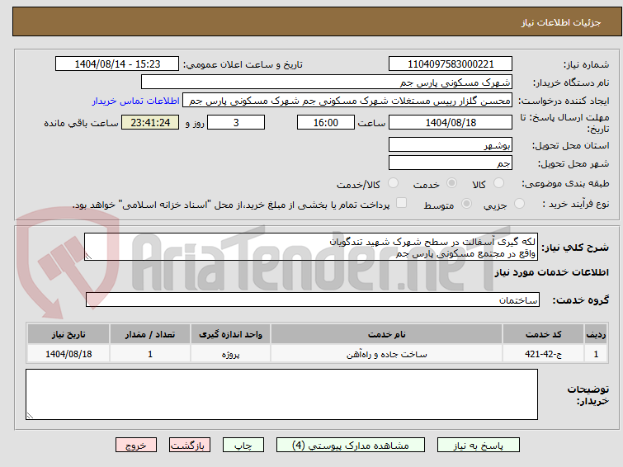Screen dimensions: 623x467
Task: Select the خدمت radio button
Action: click(x=451, y=183)
